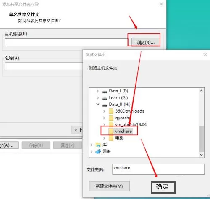Expand the 库 library node

tap(92, 145)
